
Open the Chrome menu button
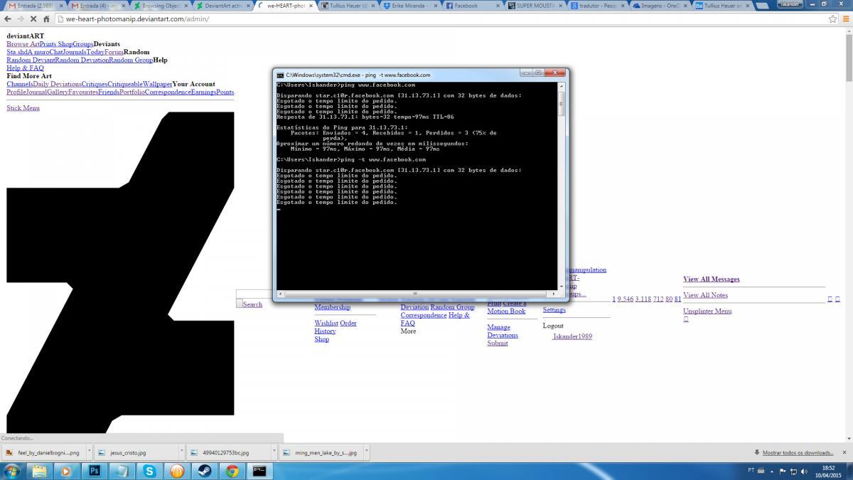click(x=845, y=18)
